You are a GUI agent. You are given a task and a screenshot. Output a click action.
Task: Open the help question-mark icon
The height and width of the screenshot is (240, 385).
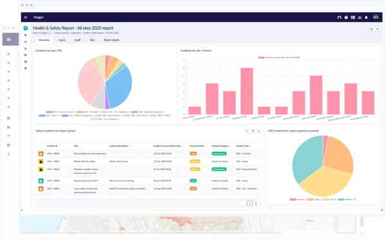click(346, 17)
